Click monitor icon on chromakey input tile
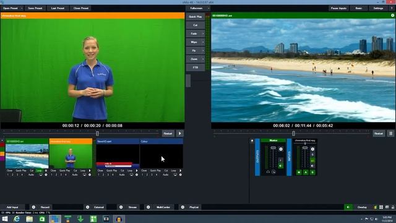The width and height of the screenshot is (396, 223). [x=84, y=175]
